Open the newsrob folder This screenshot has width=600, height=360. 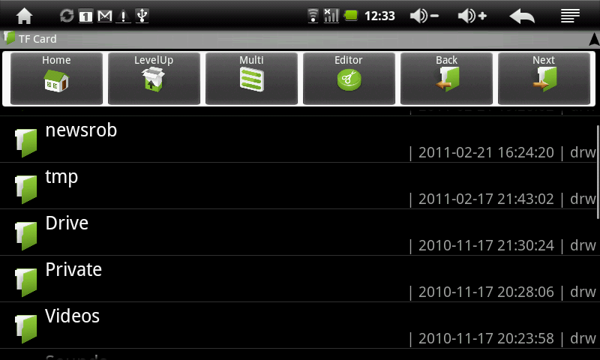click(x=300, y=139)
